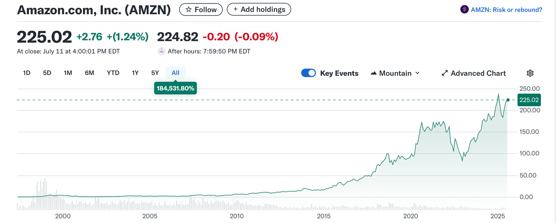Click the All time range tab
Viewport: 556px width, 223px height.
coord(175,73)
